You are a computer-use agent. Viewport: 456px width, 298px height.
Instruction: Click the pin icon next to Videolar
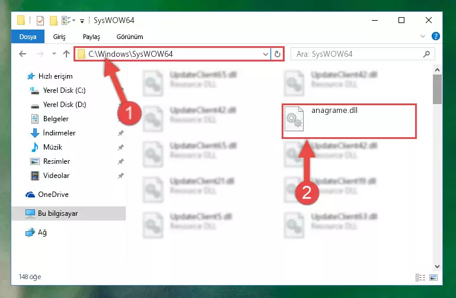pos(121,176)
